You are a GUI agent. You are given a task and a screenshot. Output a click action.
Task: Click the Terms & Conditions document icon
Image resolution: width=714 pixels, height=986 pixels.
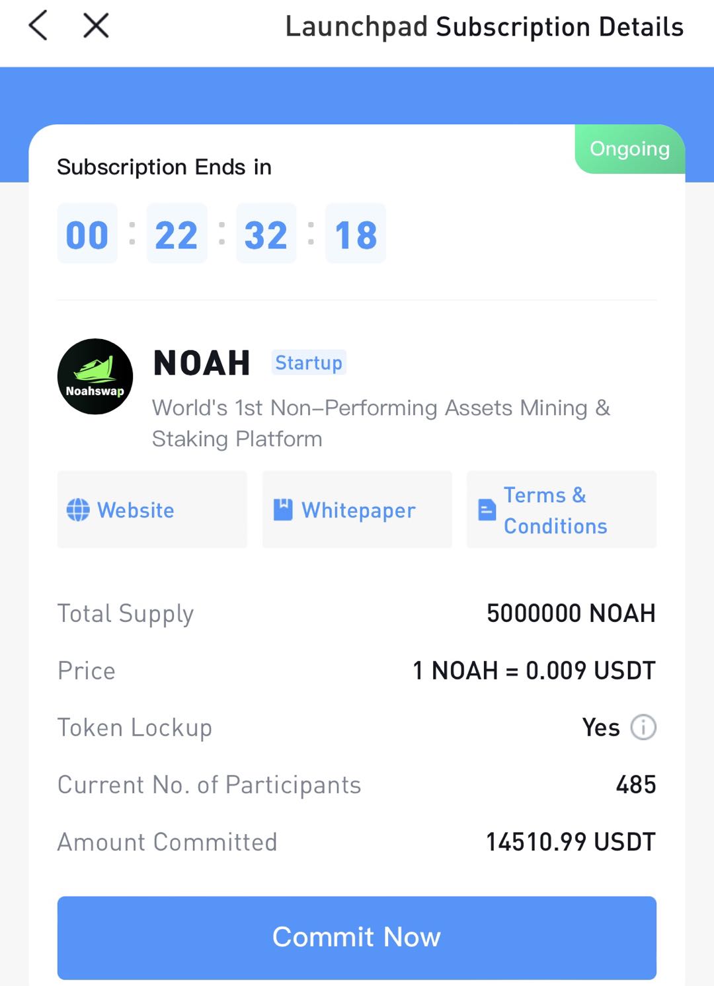[487, 510]
